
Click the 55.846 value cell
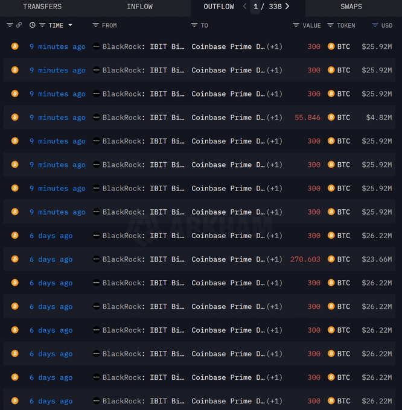(x=307, y=118)
